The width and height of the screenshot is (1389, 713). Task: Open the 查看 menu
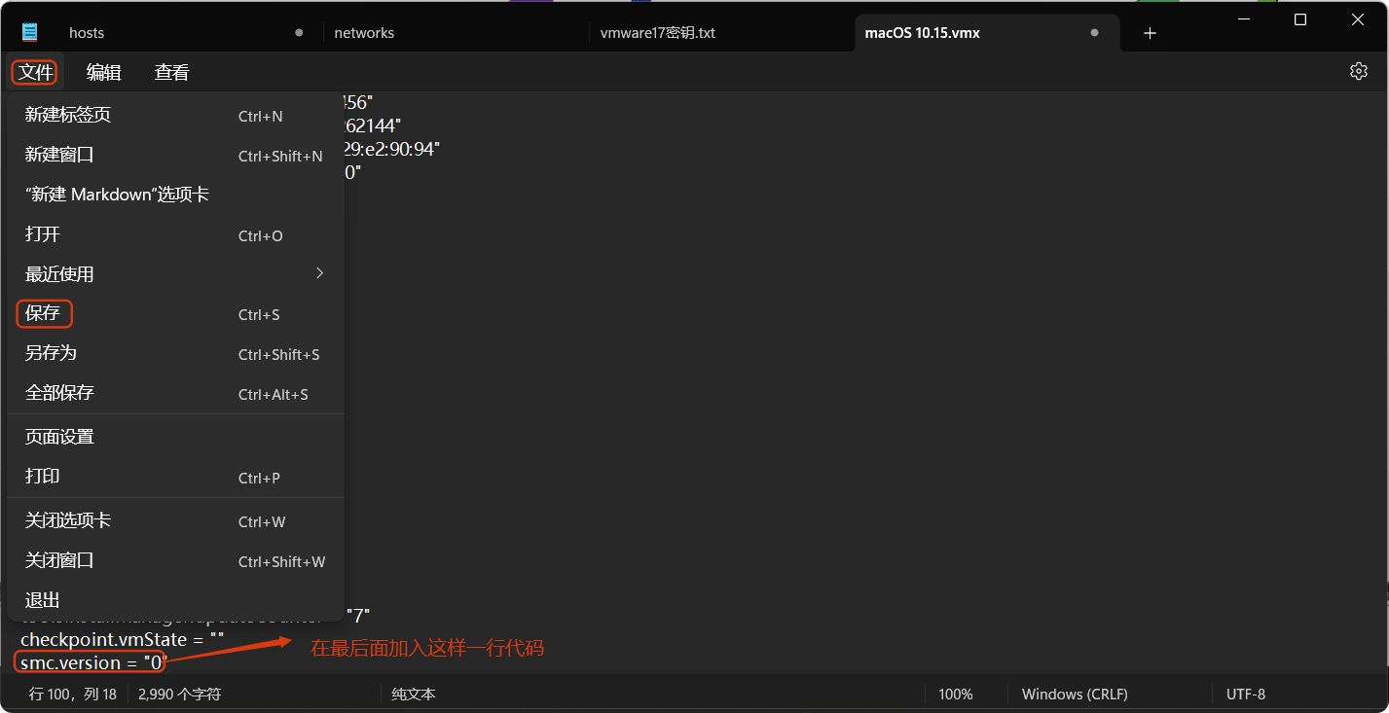tap(171, 71)
